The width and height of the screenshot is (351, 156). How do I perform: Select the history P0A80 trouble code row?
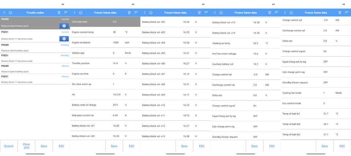click(35, 68)
